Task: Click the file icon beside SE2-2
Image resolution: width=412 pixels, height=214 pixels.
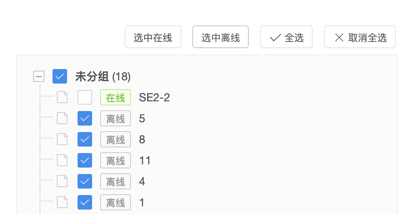Action: pos(62,97)
